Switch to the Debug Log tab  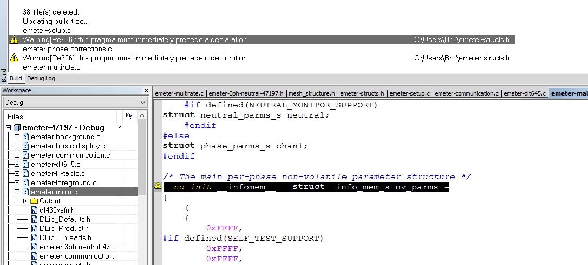pyautogui.click(x=41, y=78)
